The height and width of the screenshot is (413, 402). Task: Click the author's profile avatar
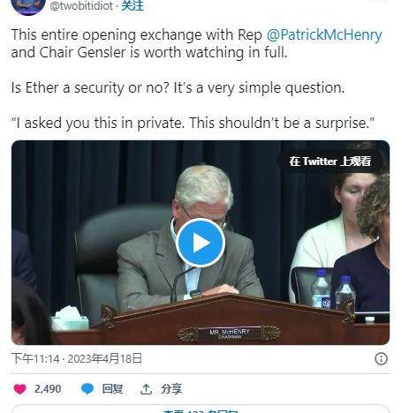point(28,7)
